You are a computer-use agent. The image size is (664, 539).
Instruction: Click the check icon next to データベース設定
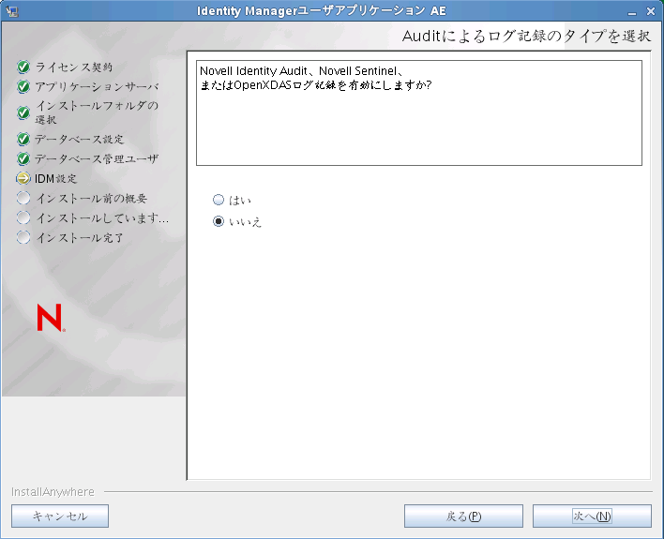23,139
